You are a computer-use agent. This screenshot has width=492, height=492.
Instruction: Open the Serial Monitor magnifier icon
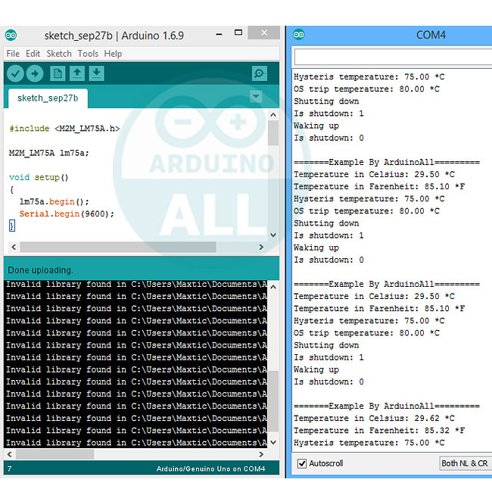[x=260, y=73]
